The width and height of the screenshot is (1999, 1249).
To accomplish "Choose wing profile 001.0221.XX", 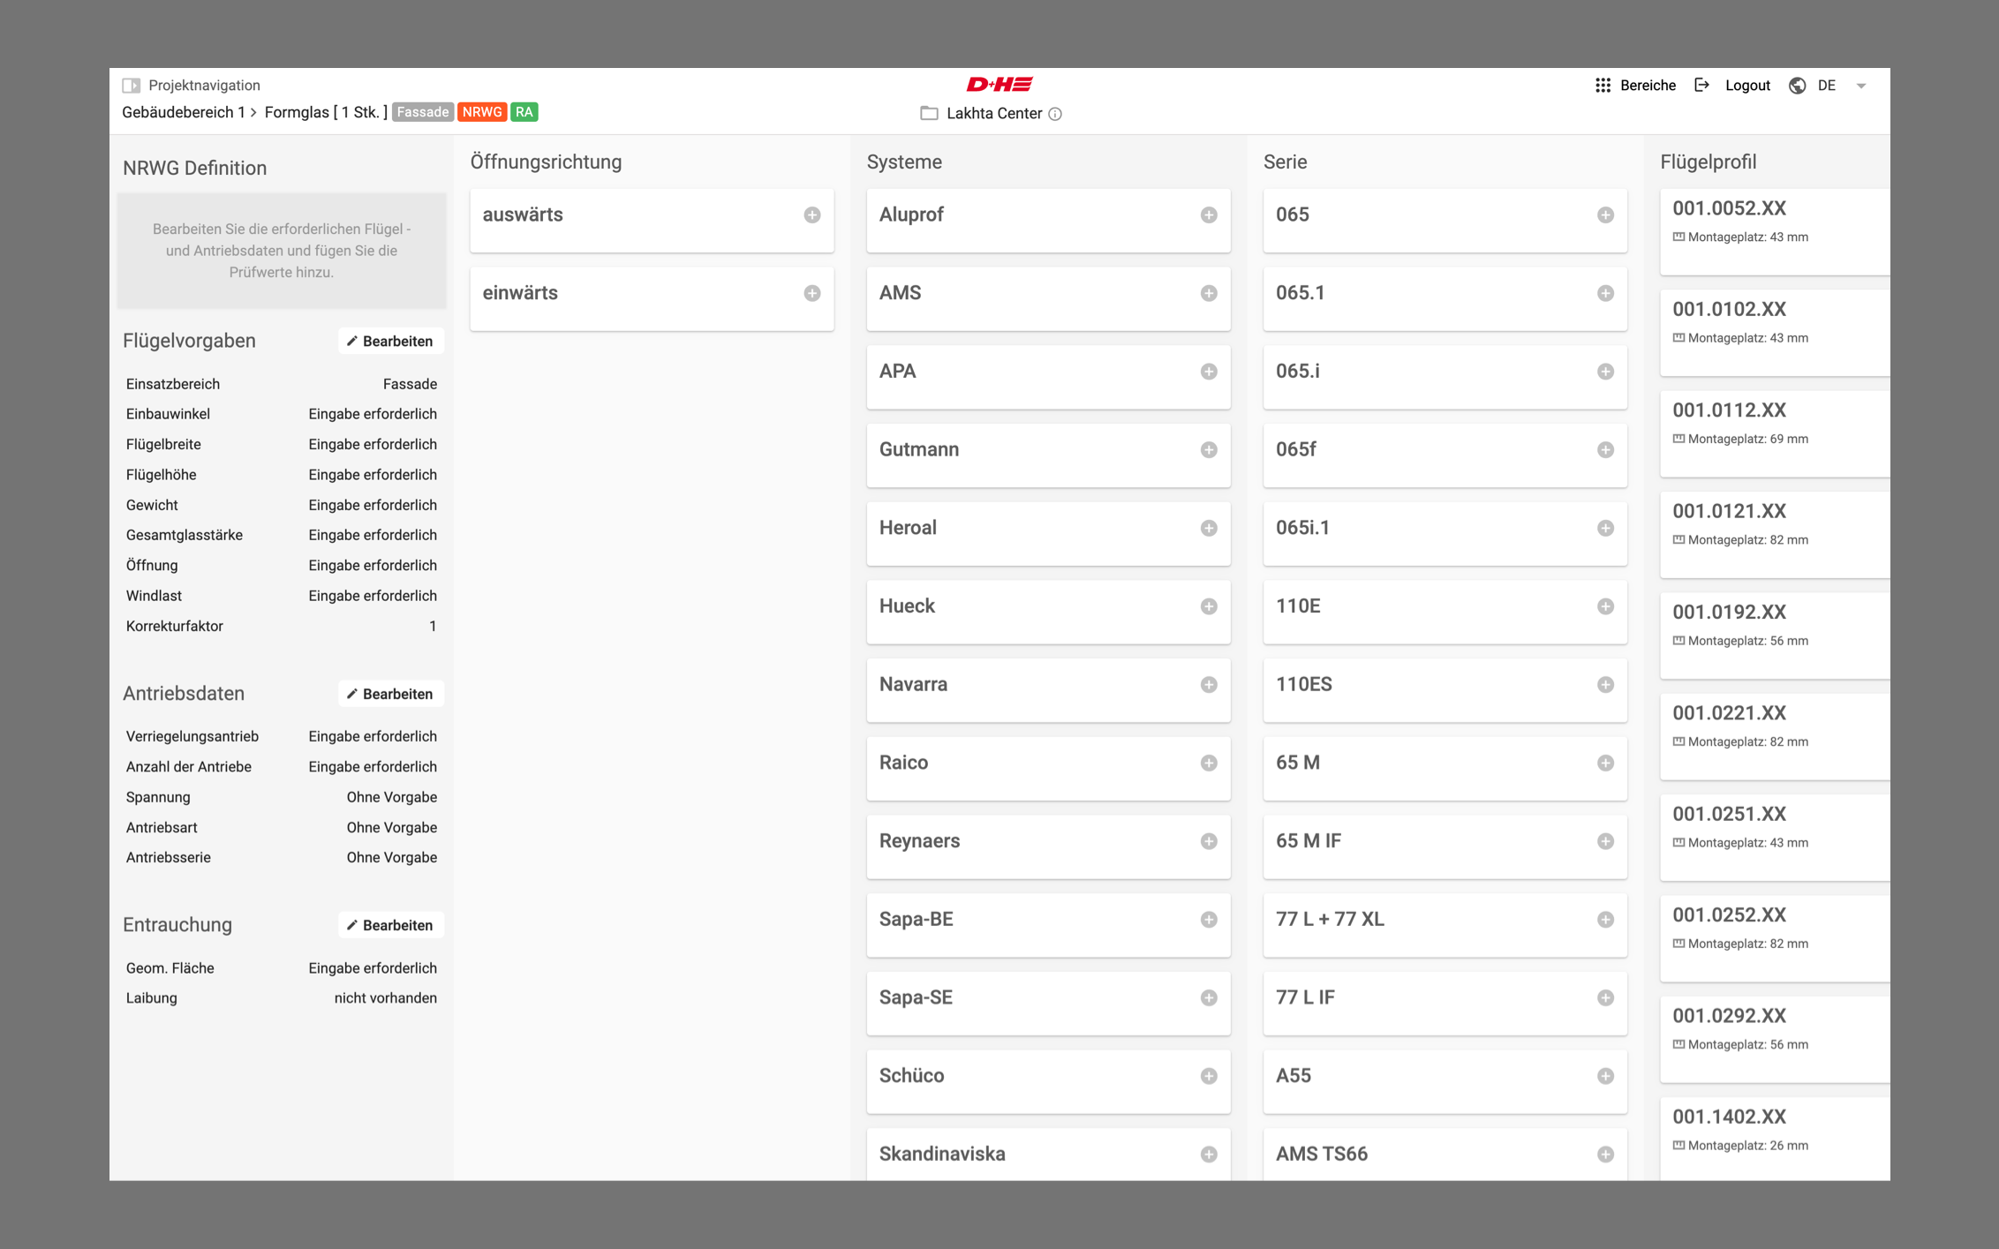I will tap(1775, 736).
